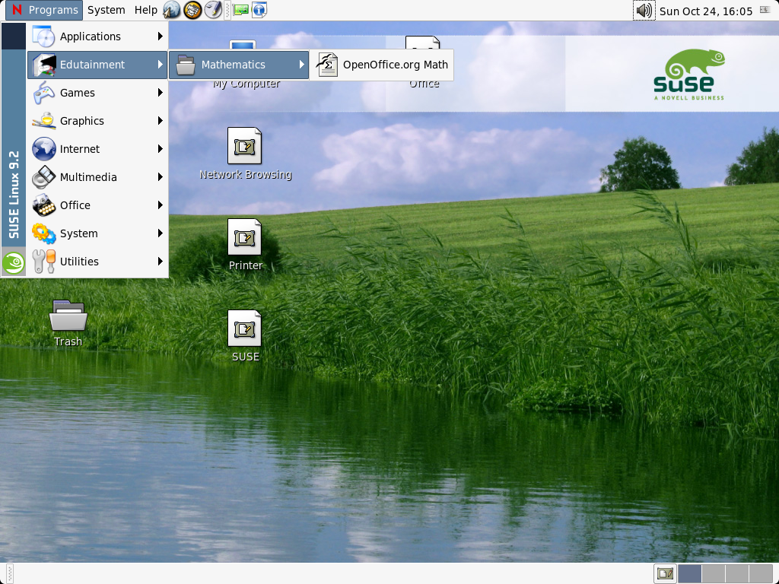The image size is (779, 584).
Task: Click the small tray icon right of the clock
Action: 765,10
